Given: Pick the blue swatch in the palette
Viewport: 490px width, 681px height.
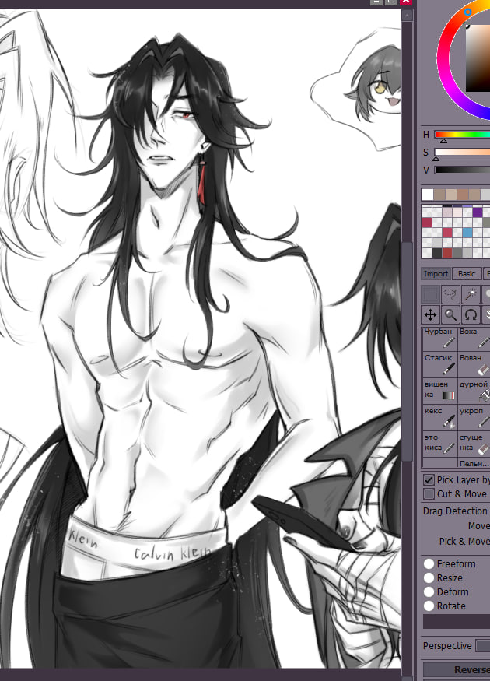Looking at the screenshot, I should point(467,233).
